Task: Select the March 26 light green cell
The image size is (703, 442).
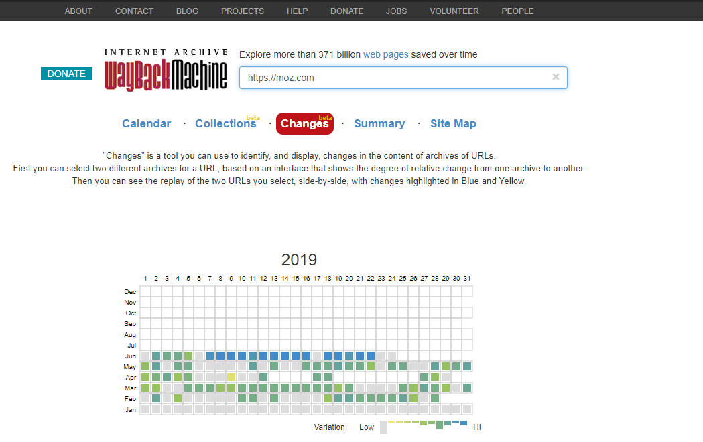Action: click(x=413, y=388)
